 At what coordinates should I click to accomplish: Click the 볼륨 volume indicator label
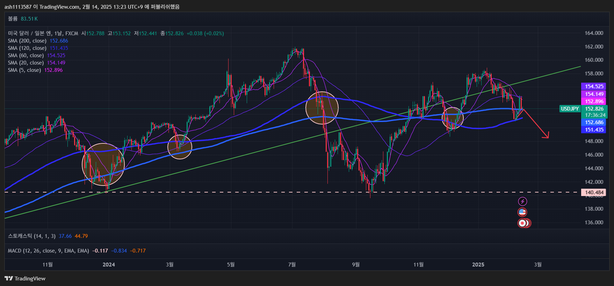(x=13, y=19)
